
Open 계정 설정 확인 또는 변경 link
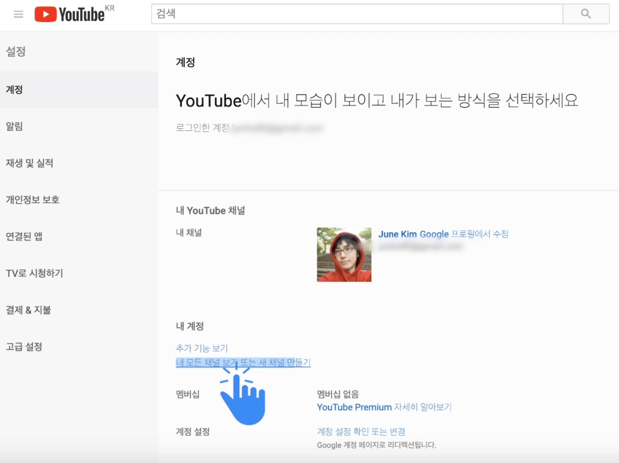pyautogui.click(x=361, y=431)
